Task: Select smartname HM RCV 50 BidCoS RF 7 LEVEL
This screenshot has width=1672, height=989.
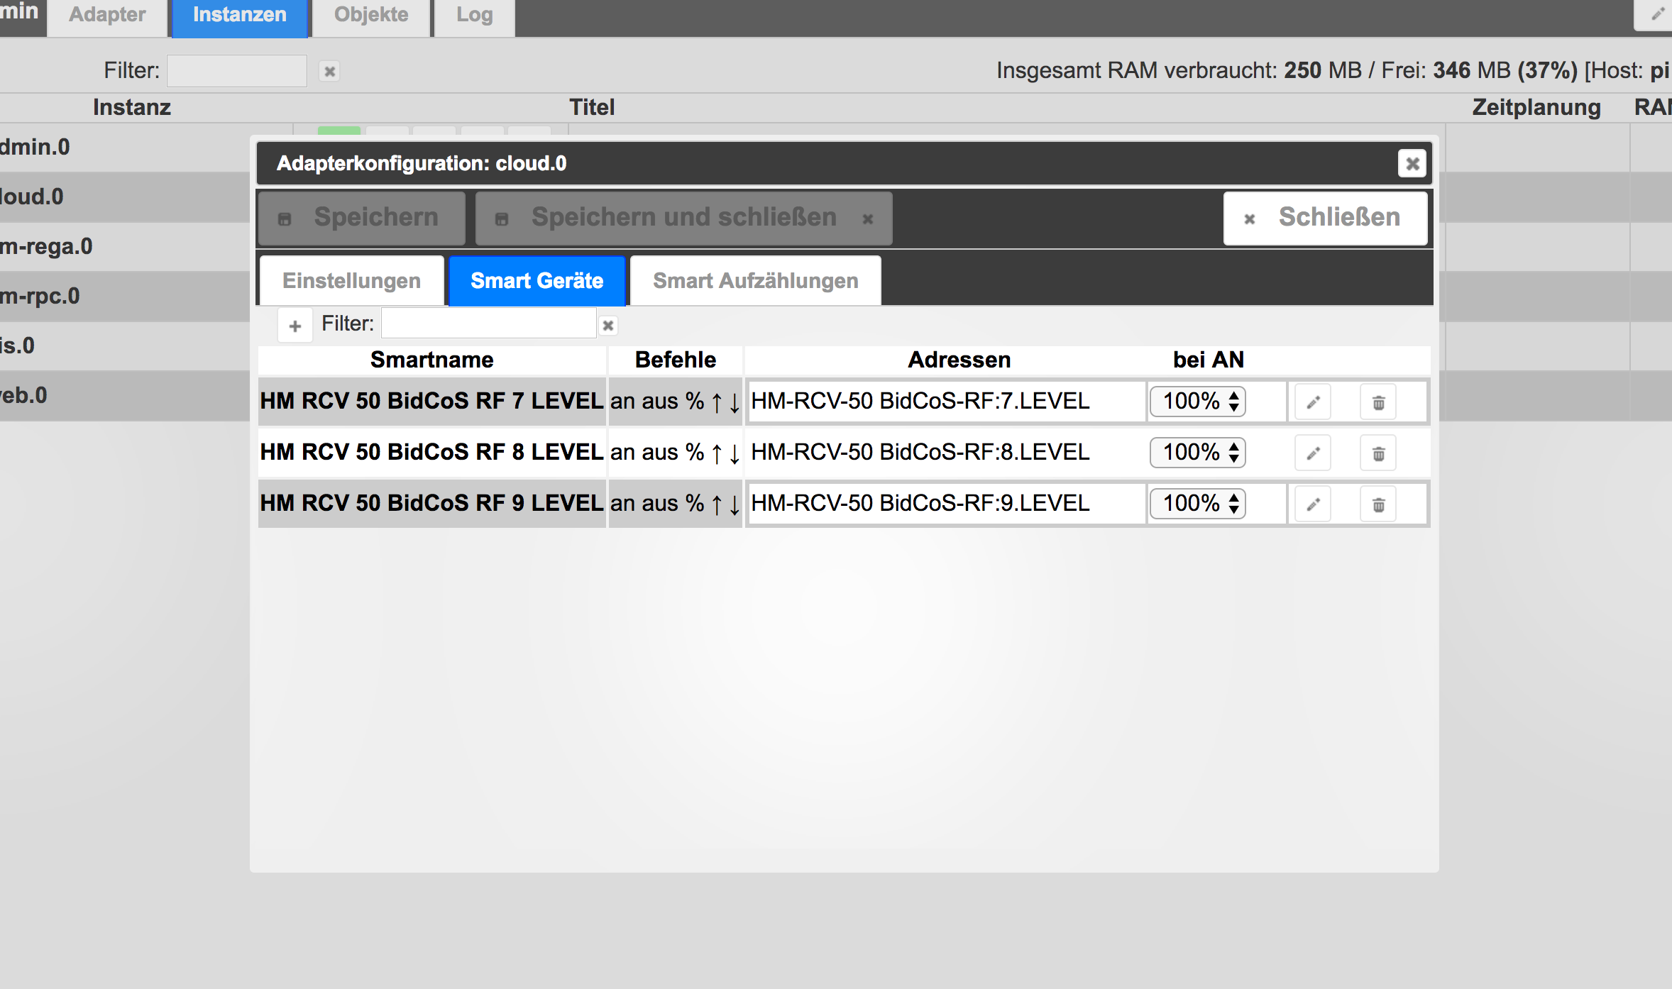Action: [431, 402]
